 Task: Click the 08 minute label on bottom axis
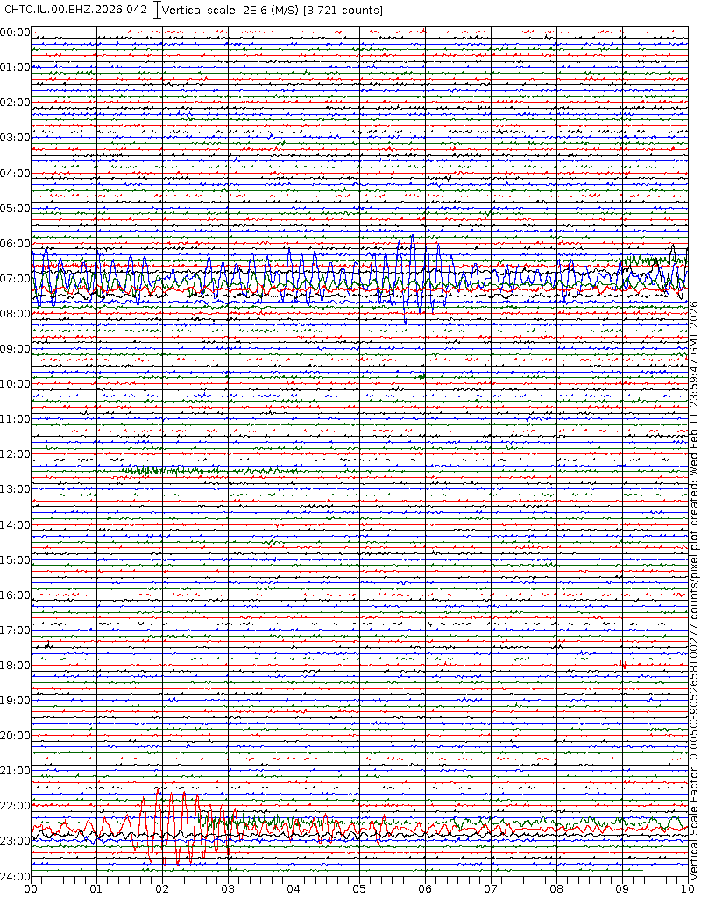556,889
